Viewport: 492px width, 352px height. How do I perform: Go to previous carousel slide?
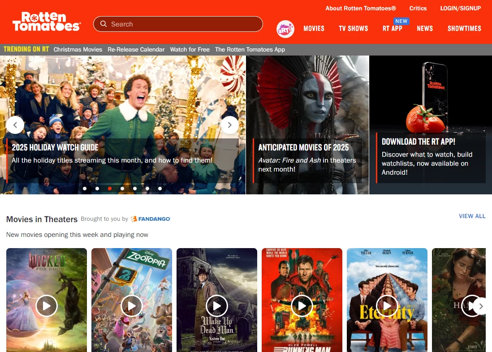(x=15, y=125)
